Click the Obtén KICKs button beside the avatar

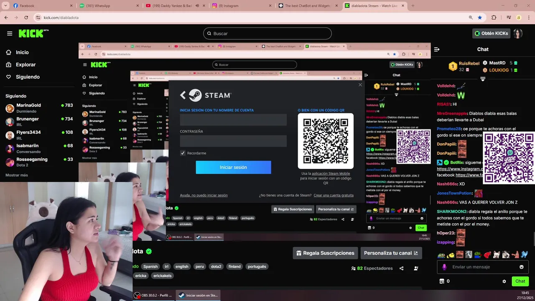(491, 33)
